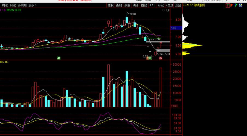247x136 pixels.
Task: Click the yellow volume value ending 802.00
Action: (4, 62)
